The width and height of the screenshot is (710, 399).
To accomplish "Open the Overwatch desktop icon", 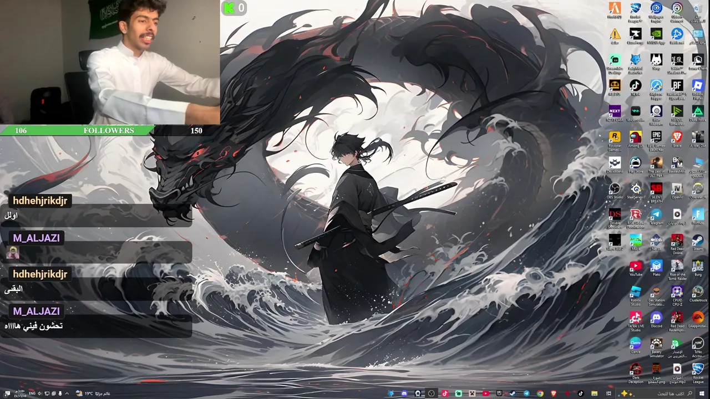I will (698, 190).
